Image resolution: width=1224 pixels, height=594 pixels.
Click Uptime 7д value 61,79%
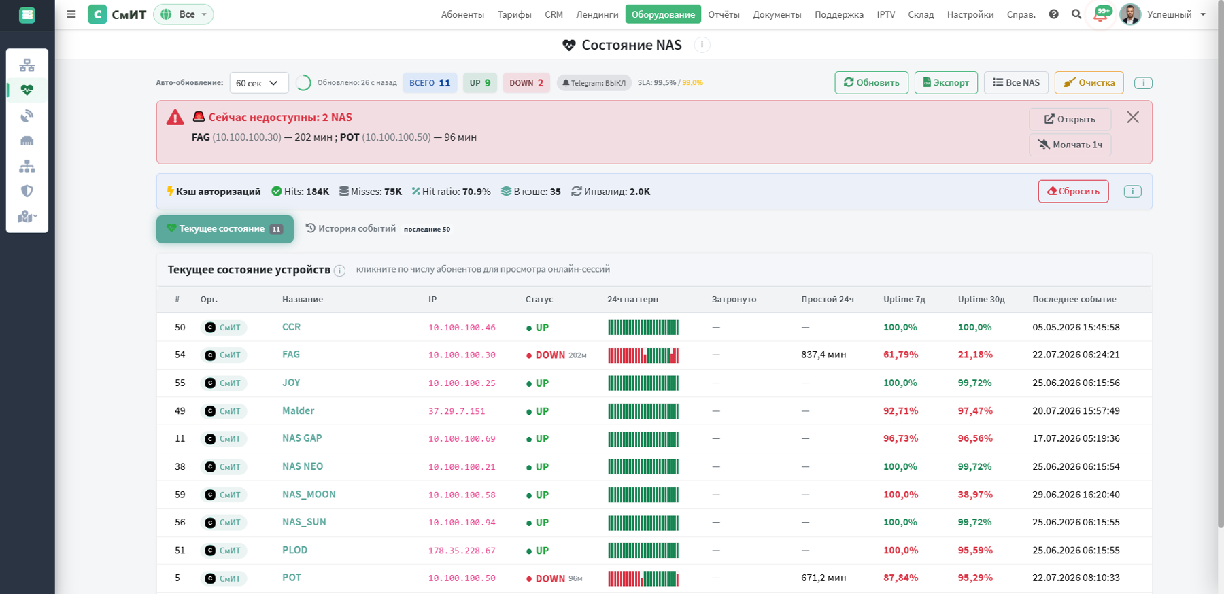[900, 355]
